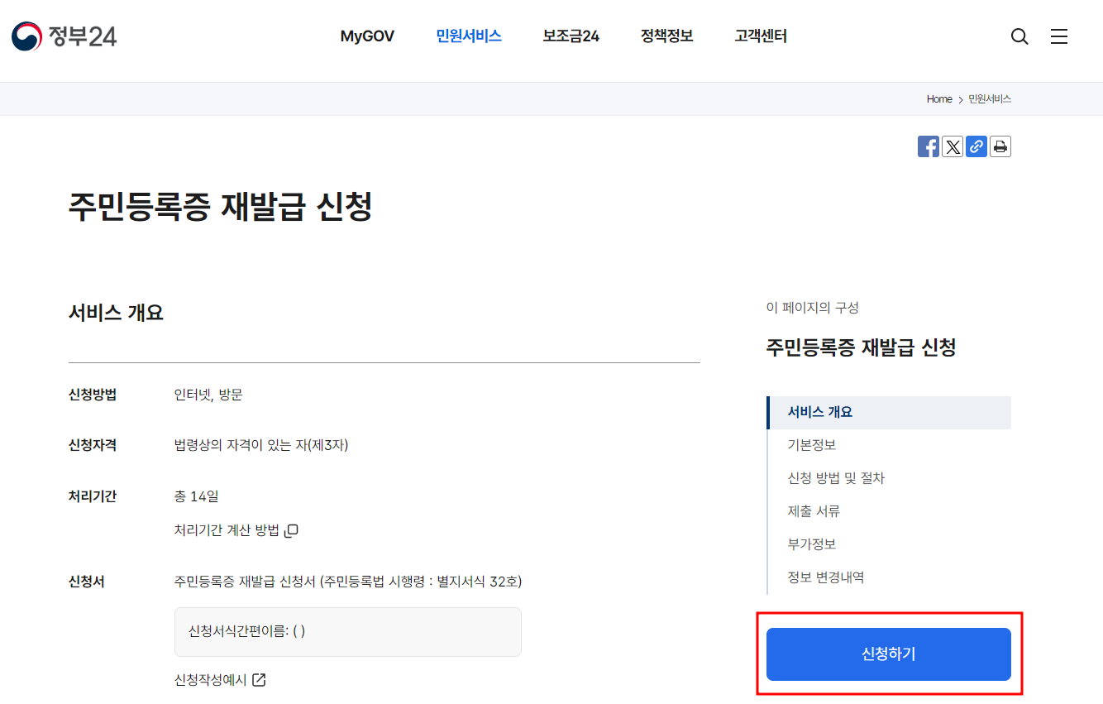Print the page using the printer icon
1103x704 pixels.
pyautogui.click(x=1000, y=146)
